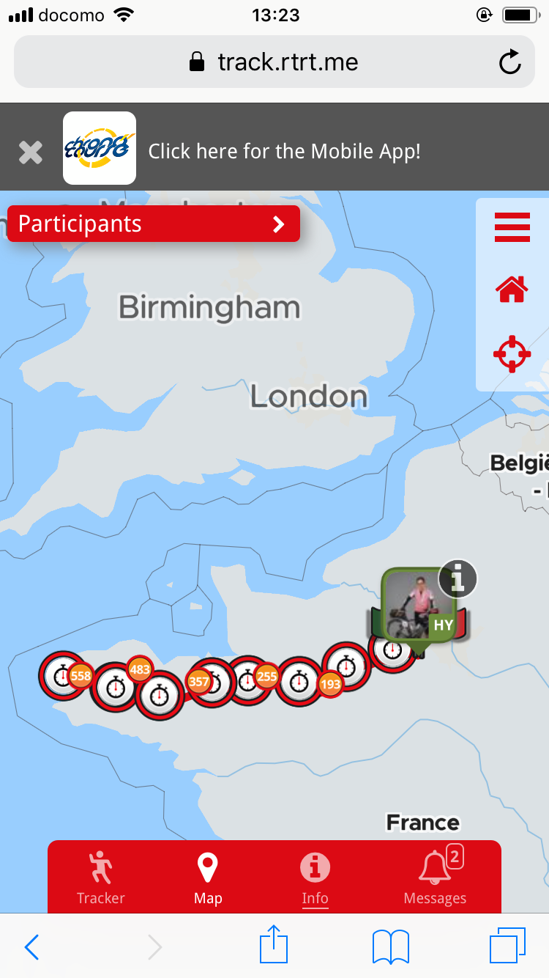Tap the orange 193 checkpoint badge
This screenshot has height=978, width=549.
(331, 685)
